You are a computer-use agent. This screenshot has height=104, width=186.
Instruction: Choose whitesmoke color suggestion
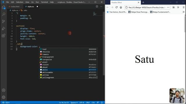click(68, 73)
